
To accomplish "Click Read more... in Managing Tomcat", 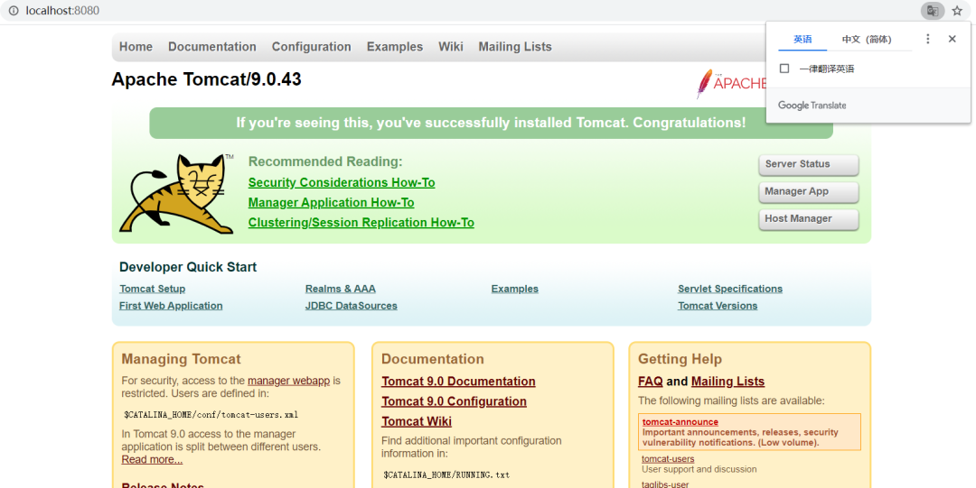I will (x=152, y=460).
